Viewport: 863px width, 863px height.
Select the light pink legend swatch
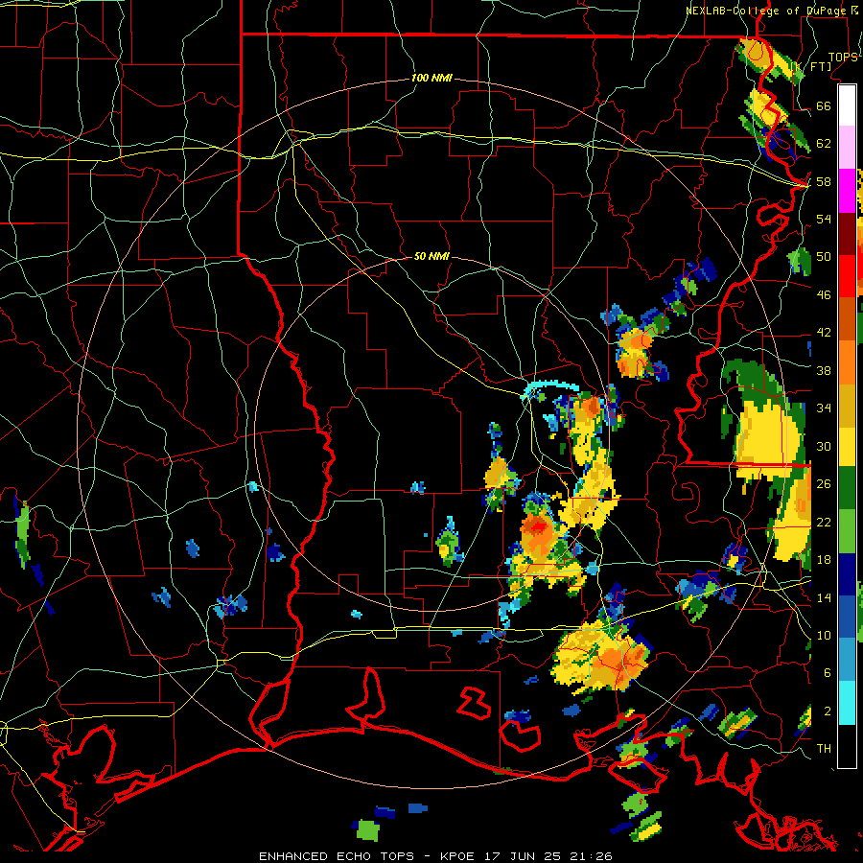coord(847,147)
